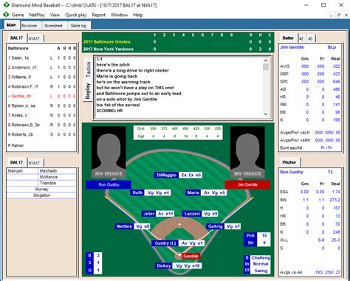Select shortstop Jeter on the field
Screen dimensions: 350x281
pos(158,214)
